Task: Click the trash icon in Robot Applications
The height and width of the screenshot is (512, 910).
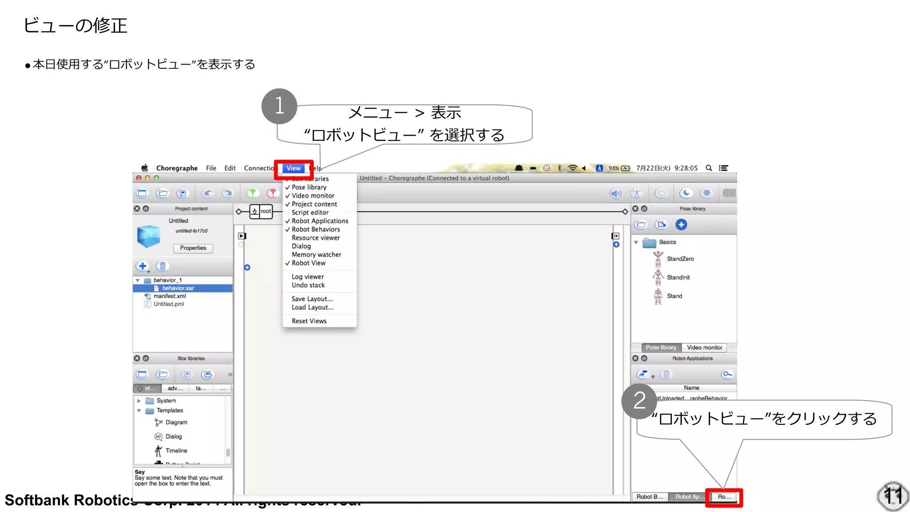Action: [x=666, y=375]
